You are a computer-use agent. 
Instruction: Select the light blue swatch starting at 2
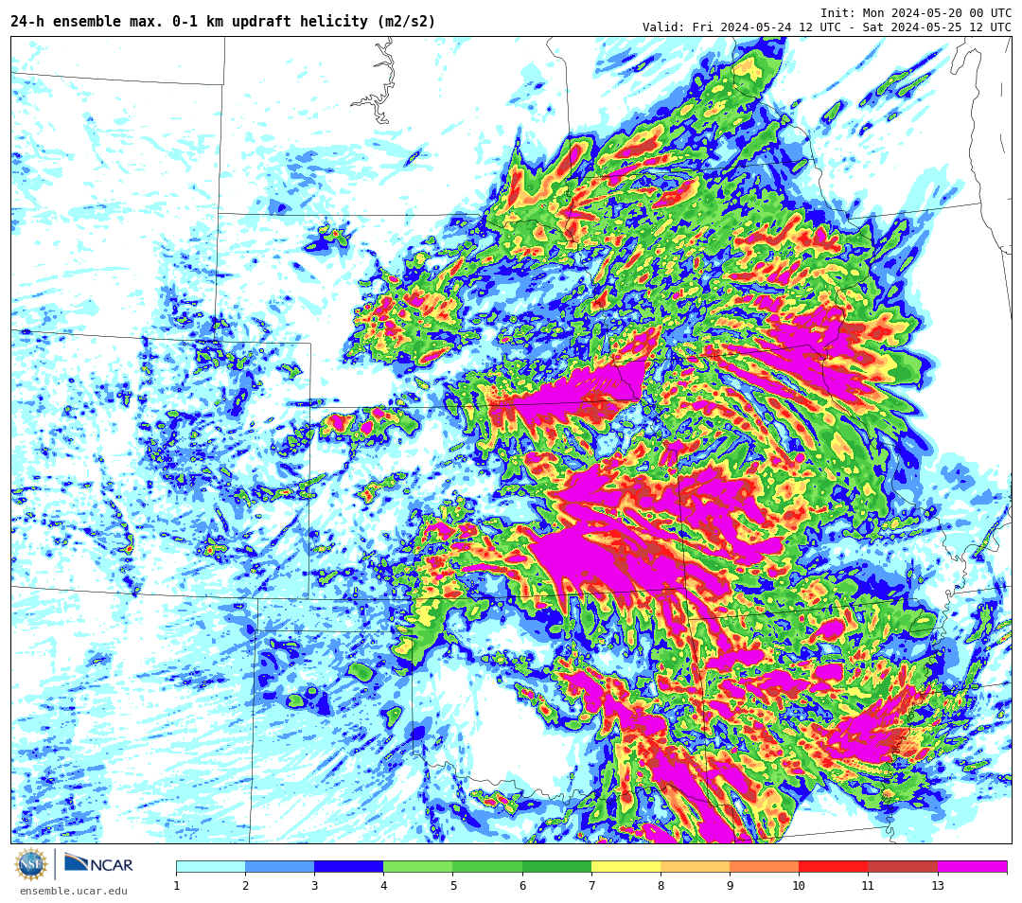click(x=280, y=866)
